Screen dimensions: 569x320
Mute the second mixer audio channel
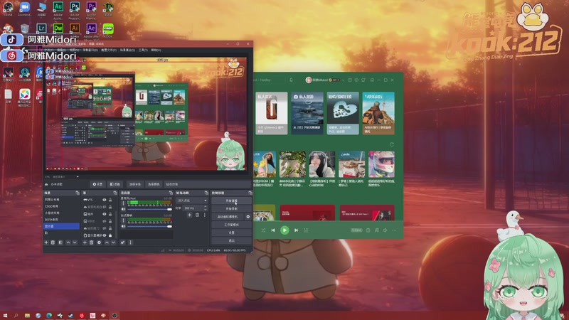(123, 226)
